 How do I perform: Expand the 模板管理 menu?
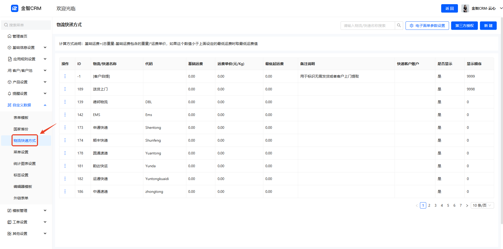(45, 211)
